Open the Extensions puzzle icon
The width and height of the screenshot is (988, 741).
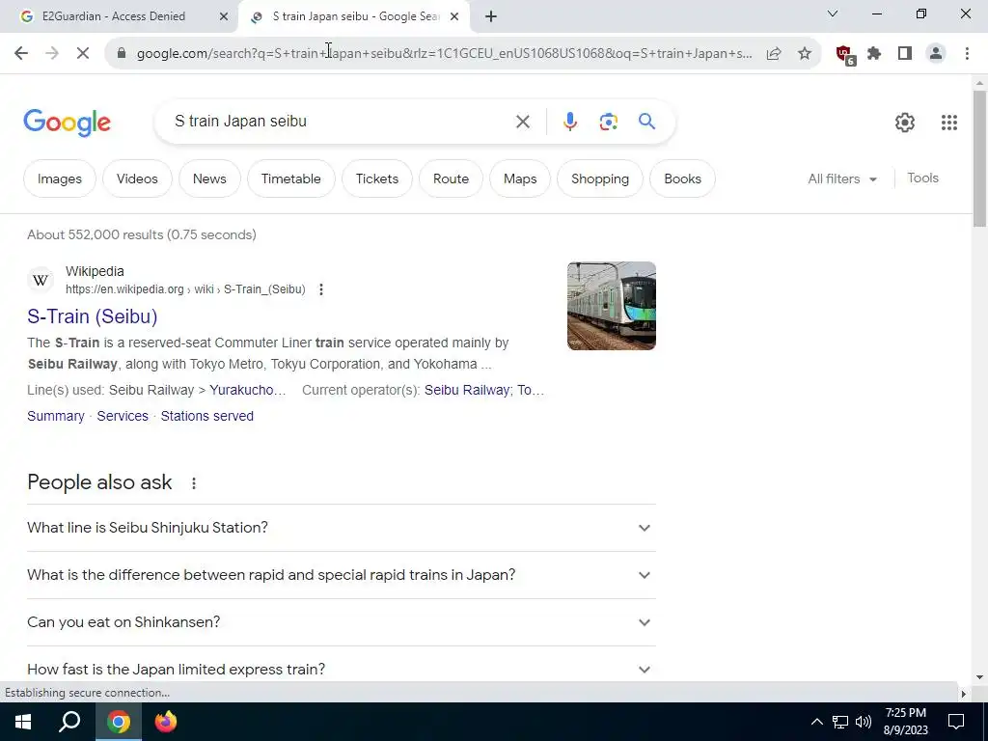coord(874,54)
